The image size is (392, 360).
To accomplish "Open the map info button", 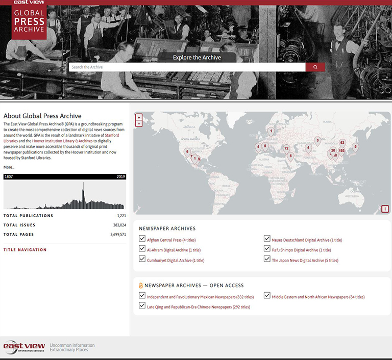I will tap(385, 209).
